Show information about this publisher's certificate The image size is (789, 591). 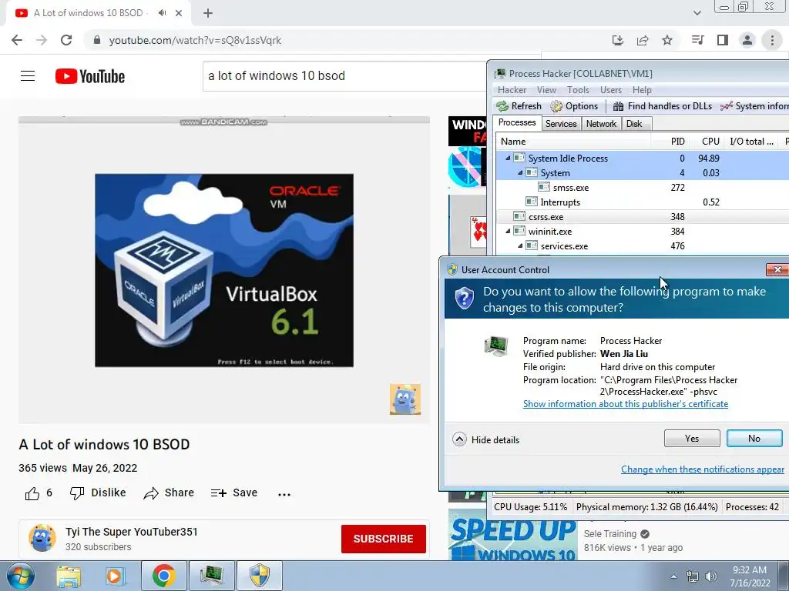pyautogui.click(x=626, y=404)
